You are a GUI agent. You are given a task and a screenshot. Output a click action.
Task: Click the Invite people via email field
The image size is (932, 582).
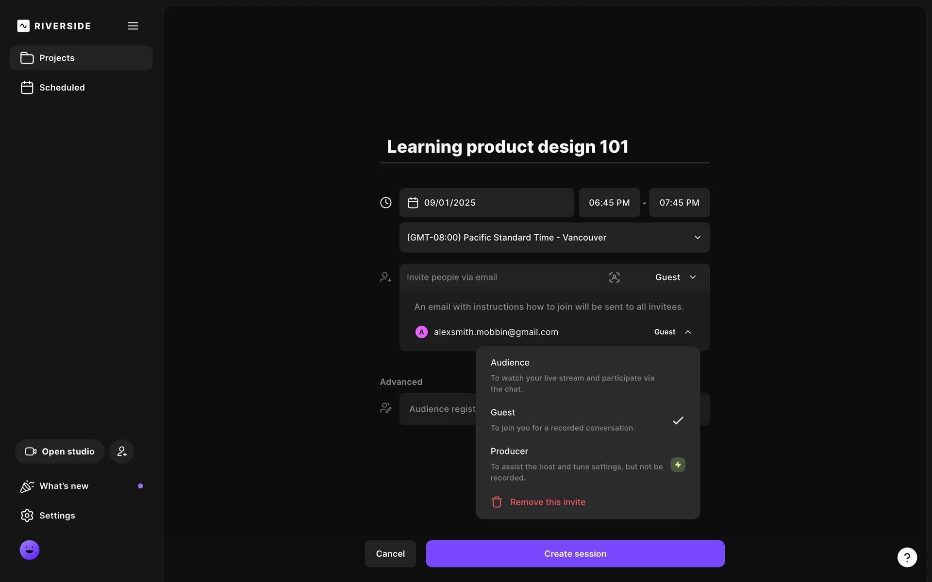(x=500, y=277)
